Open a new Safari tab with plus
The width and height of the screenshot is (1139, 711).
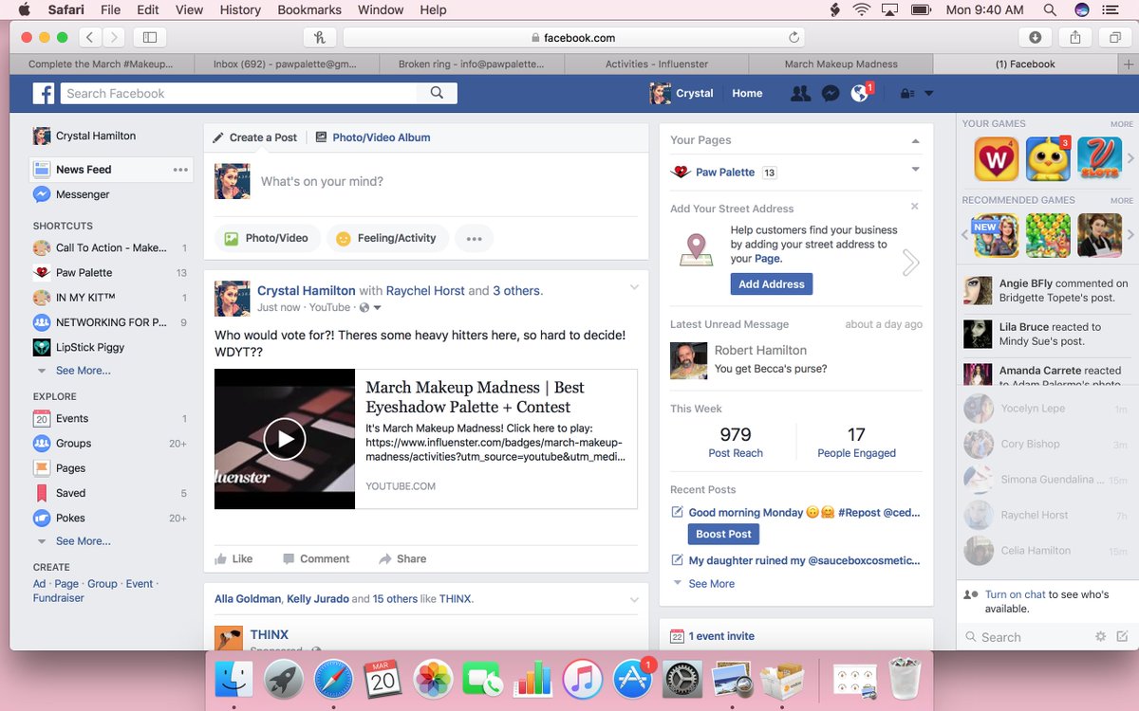tap(1128, 64)
